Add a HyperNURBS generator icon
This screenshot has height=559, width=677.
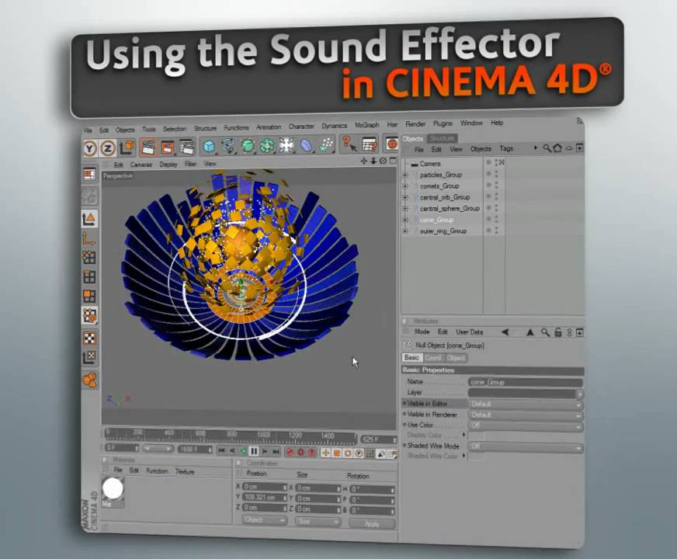[248, 145]
